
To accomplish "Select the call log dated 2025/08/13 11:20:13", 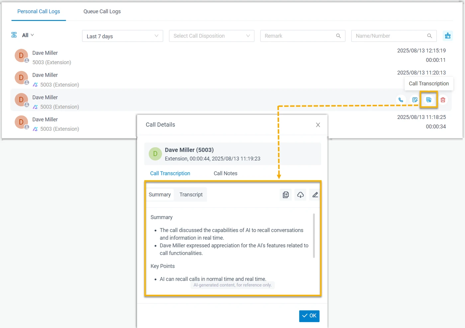I will point(231,78).
